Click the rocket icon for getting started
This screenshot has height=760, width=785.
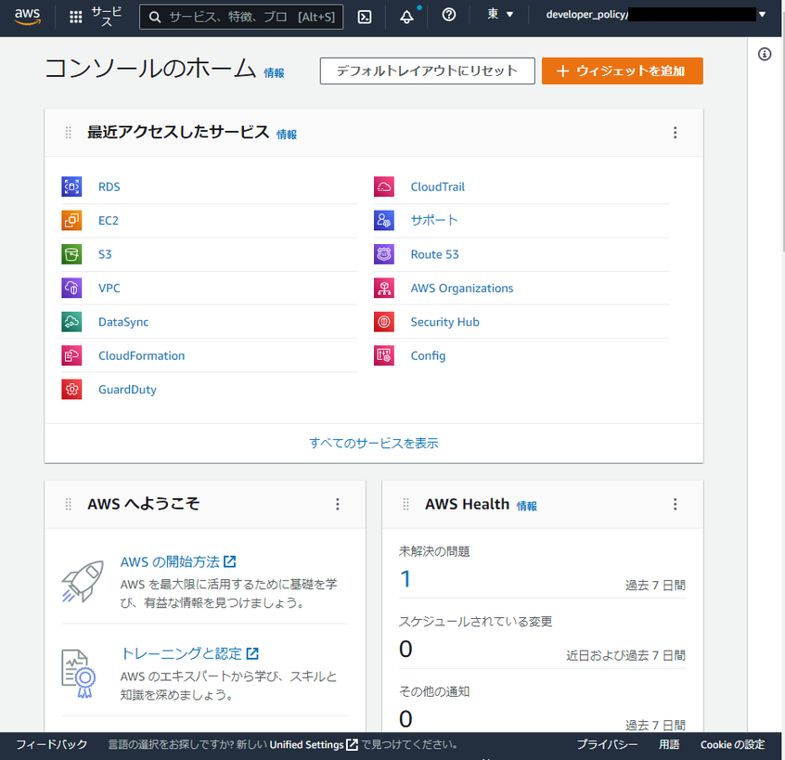(83, 581)
